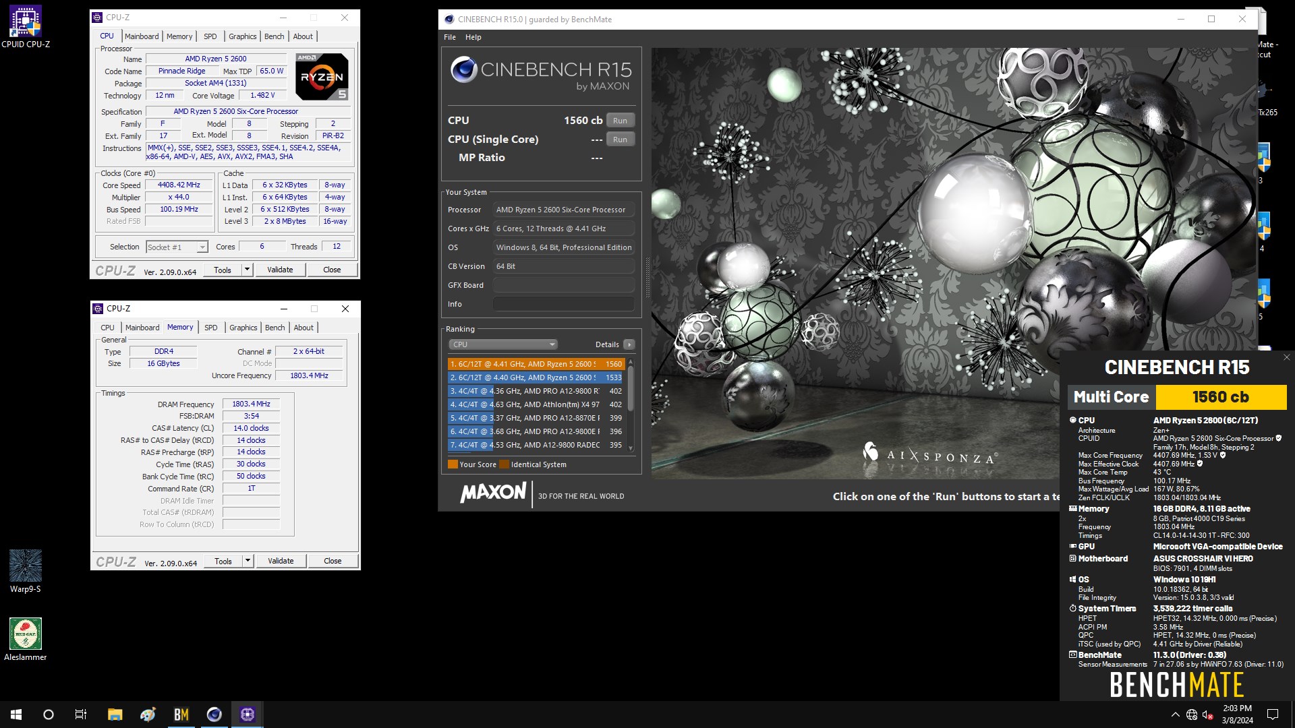Viewport: 1295px width, 728px height.
Task: Click the paint palette taskbar icon
Action: click(x=148, y=715)
